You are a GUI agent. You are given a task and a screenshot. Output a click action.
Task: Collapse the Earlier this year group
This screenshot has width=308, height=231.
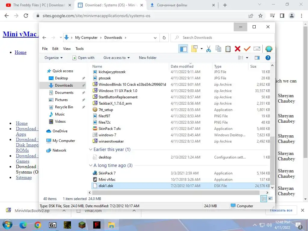pyautogui.click(x=91, y=149)
